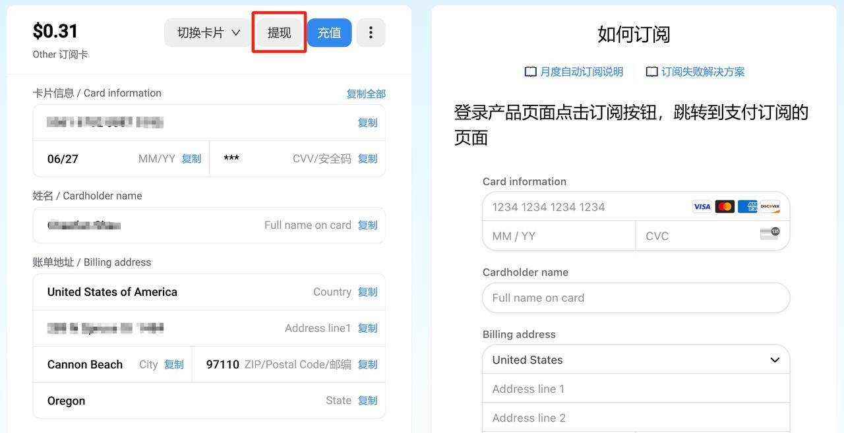Image resolution: width=844 pixels, height=433 pixels.
Task: Copy the Address line1 value
Action: pyautogui.click(x=367, y=328)
